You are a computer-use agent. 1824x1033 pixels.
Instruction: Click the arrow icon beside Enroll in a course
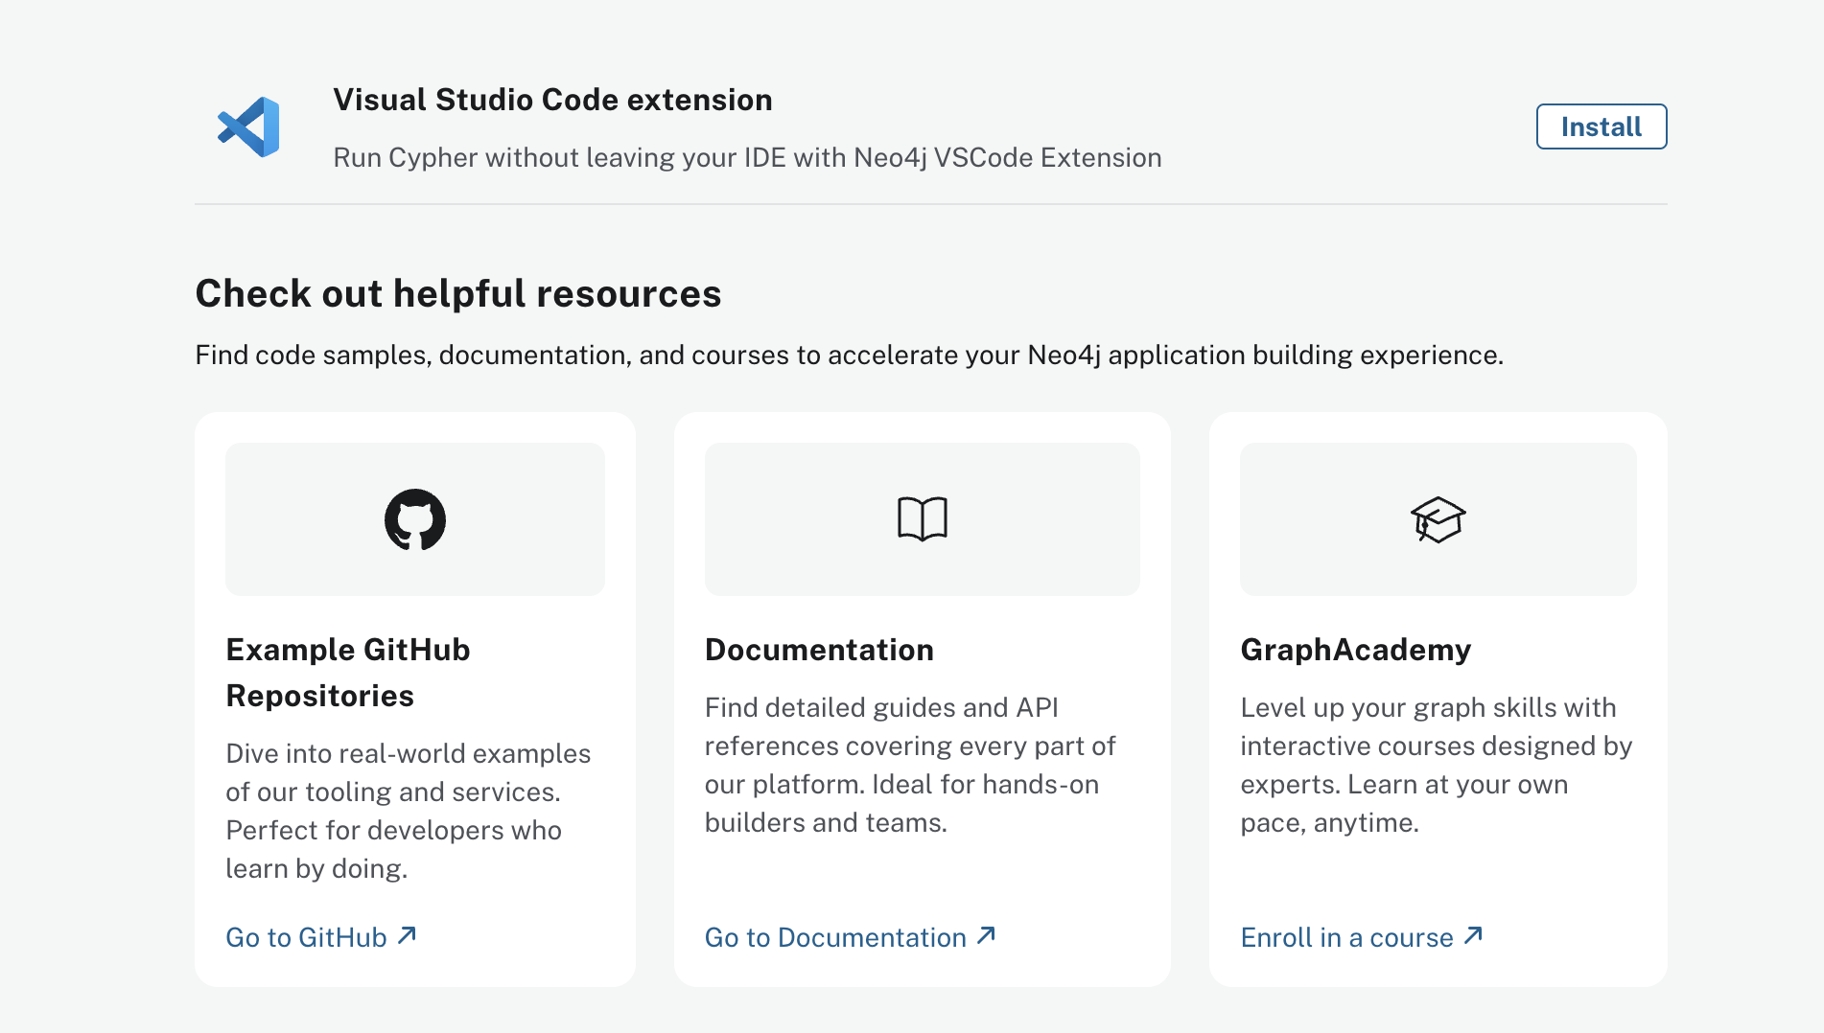[1474, 935]
